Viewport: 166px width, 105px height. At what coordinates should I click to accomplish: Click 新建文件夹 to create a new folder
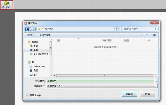[x=45, y=35]
